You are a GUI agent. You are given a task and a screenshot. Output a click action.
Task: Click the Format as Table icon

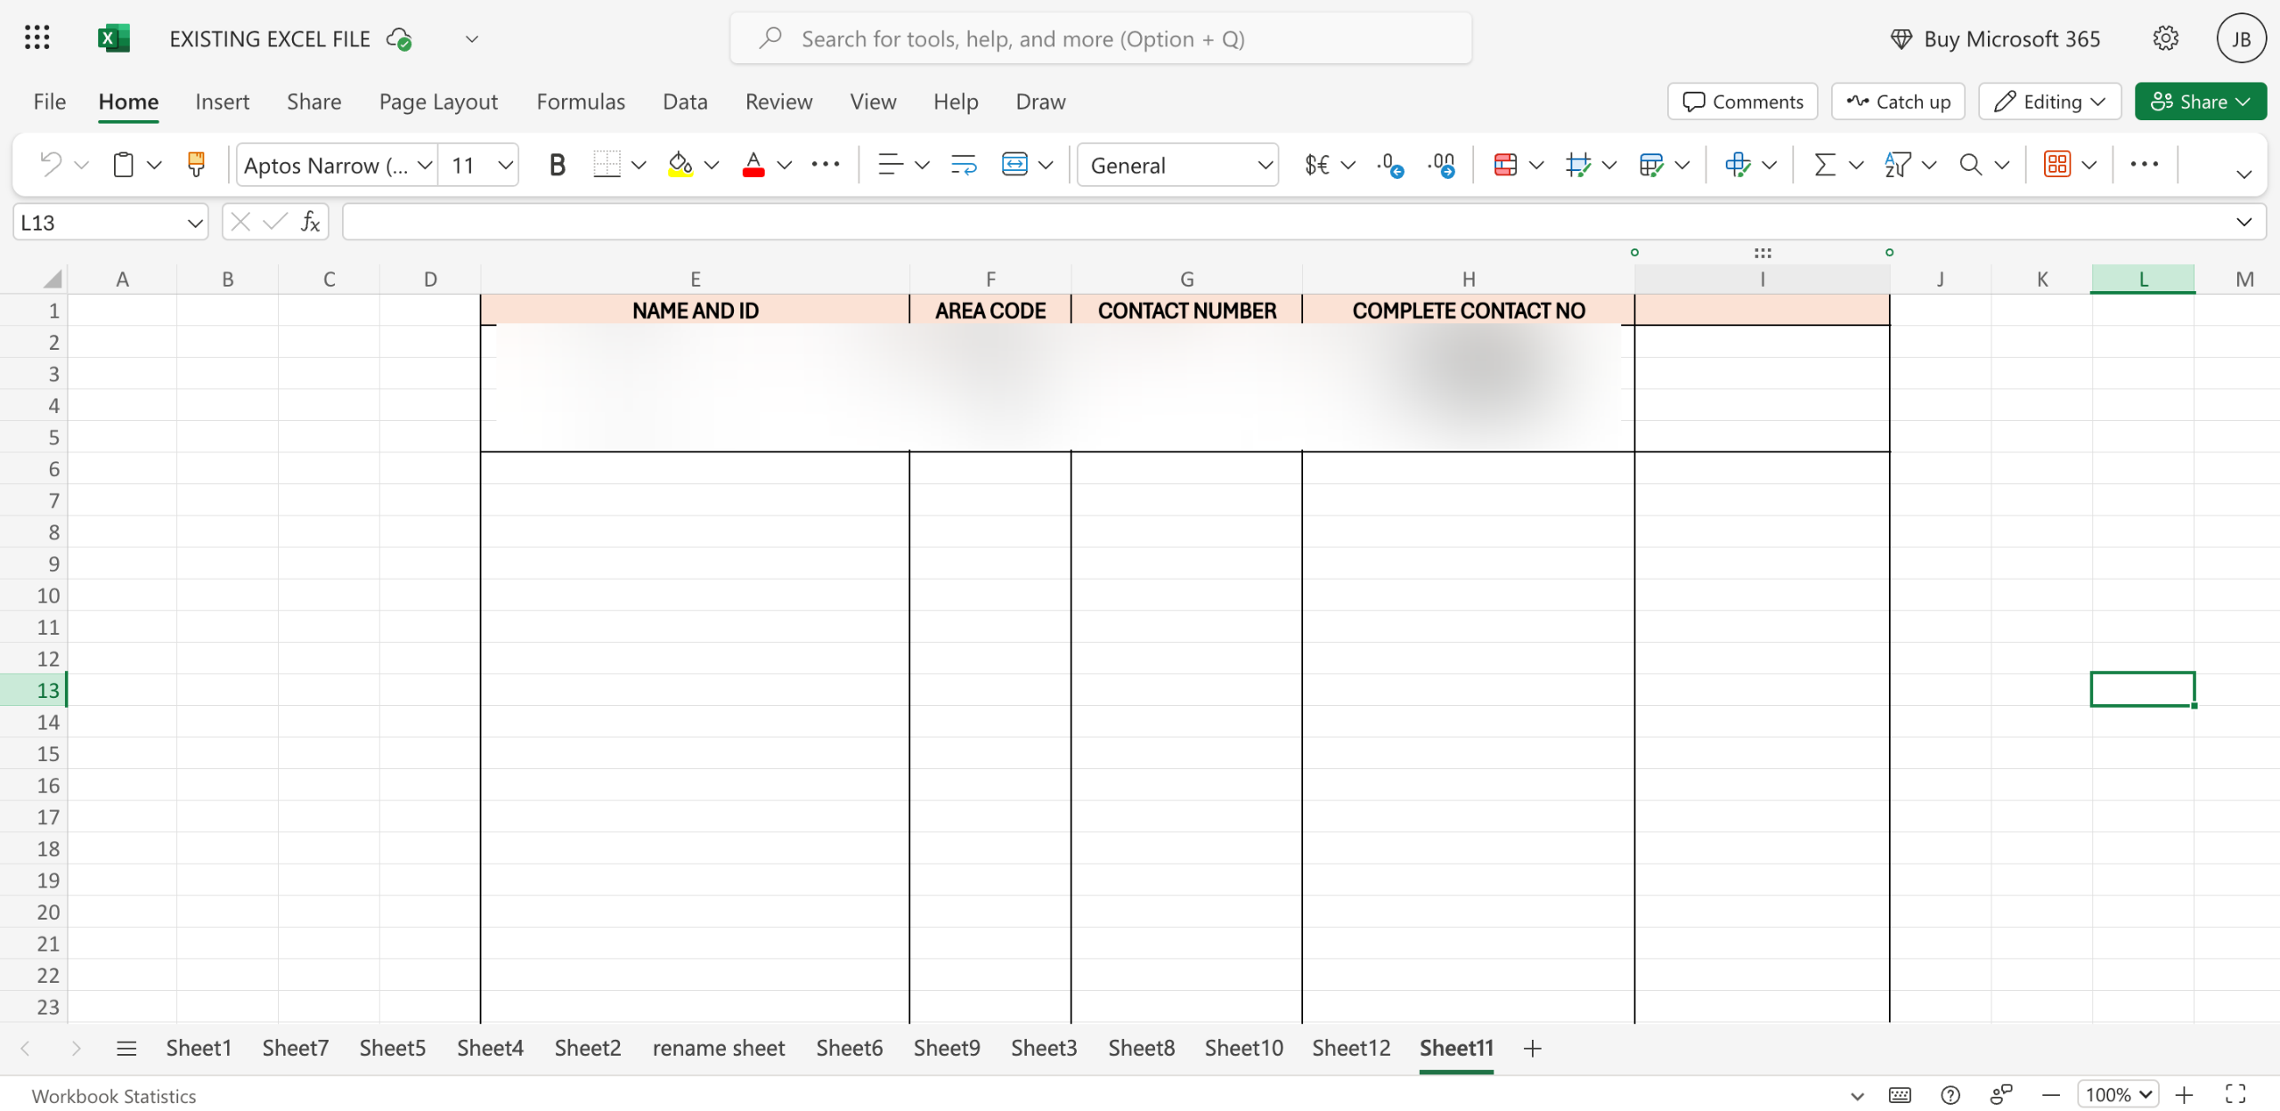click(1650, 165)
